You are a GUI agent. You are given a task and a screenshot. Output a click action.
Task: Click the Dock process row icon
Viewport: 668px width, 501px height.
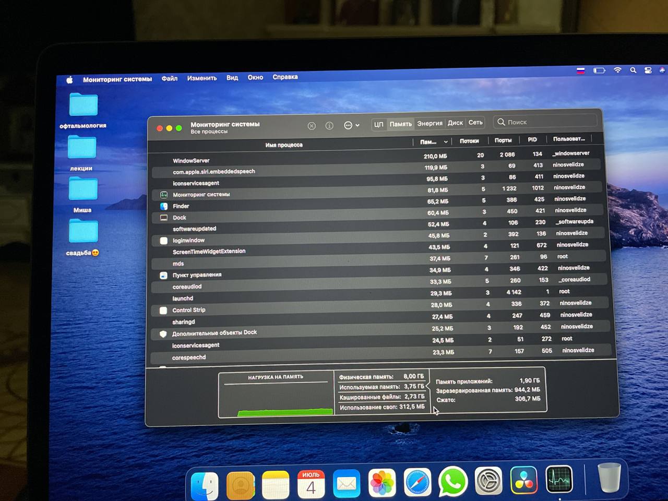164,218
